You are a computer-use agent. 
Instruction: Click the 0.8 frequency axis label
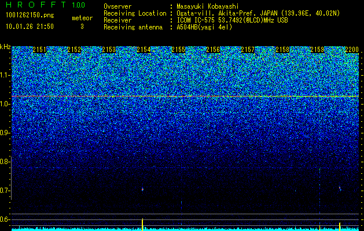[5, 162]
